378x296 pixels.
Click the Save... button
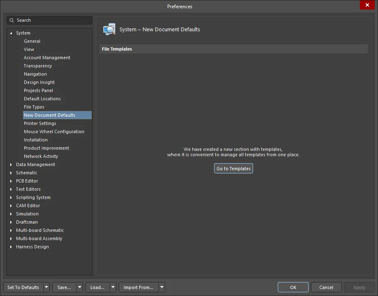65,287
